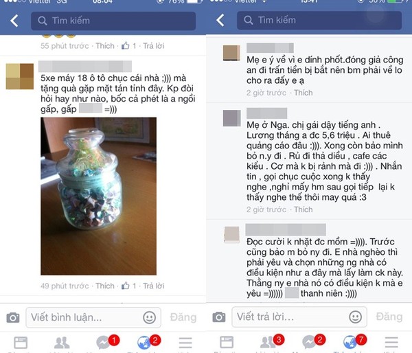The width and height of the screenshot is (412, 353).
Task: Tap the back arrow on right screen
Action: click(x=220, y=20)
